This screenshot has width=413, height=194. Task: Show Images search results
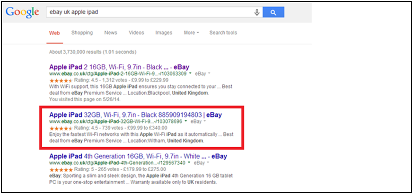[x=164, y=33]
